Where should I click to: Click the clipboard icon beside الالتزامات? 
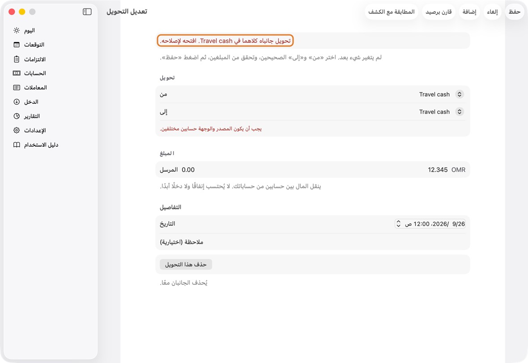pos(17,59)
